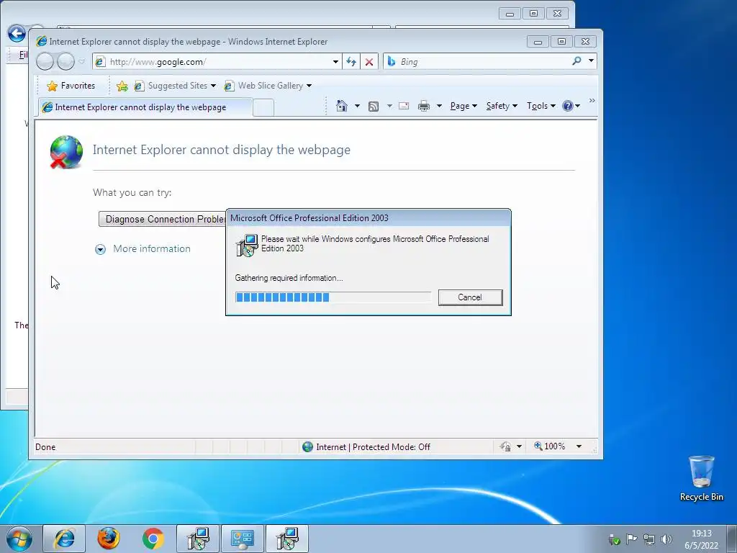
Task: Expand the address bar history dropdown
Action: pos(335,62)
